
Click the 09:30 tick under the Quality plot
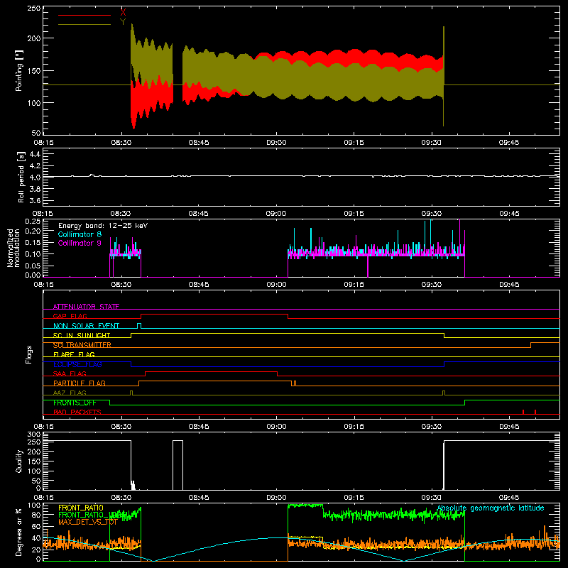click(432, 498)
